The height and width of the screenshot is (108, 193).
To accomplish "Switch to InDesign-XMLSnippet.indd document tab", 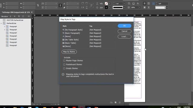I will pyautogui.click(x=16, y=12).
